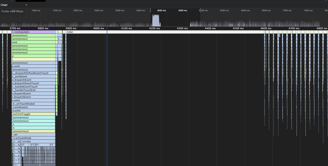This screenshot has height=166, width=328.
Task: Select the t.activateNode call frame
Action: [34, 138]
